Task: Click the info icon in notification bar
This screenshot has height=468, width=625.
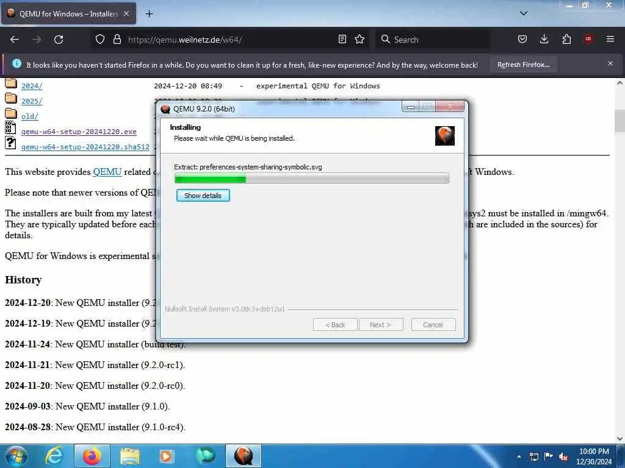Action: (16, 63)
